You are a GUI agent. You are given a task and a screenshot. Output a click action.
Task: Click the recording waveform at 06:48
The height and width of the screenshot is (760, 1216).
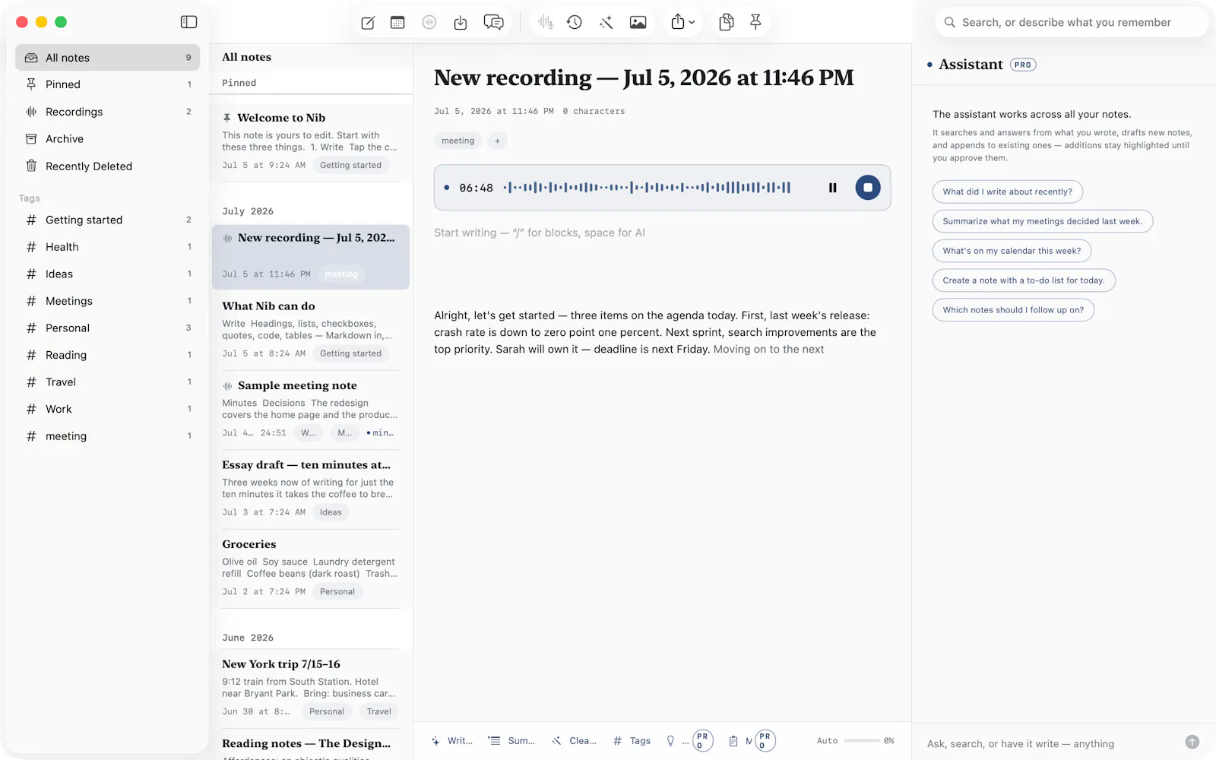pyautogui.click(x=648, y=188)
